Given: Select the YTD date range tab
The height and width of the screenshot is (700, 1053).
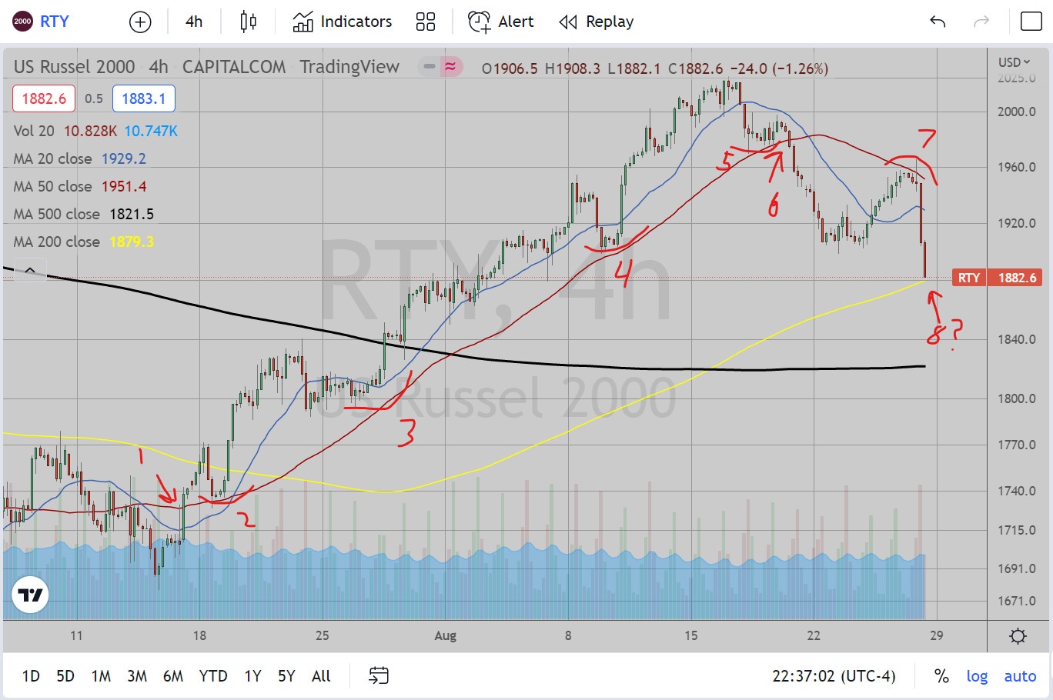Looking at the screenshot, I should point(213,676).
